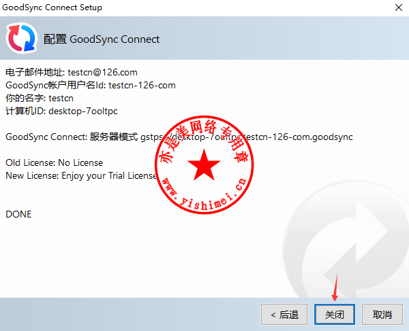Click the New License trial text

[81, 176]
